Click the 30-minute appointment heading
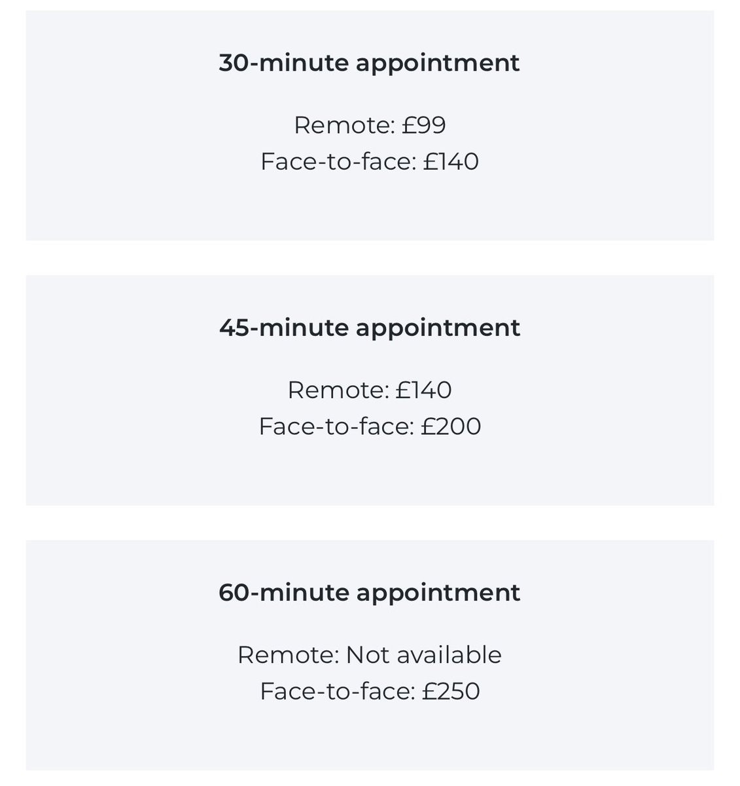This screenshot has width=740, height=786. (x=369, y=63)
